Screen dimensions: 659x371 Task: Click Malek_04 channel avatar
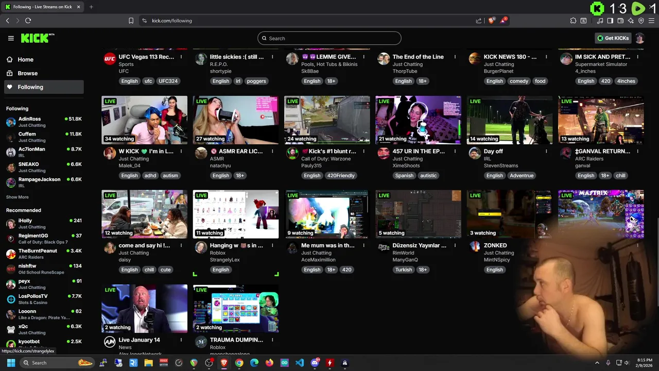tap(110, 153)
